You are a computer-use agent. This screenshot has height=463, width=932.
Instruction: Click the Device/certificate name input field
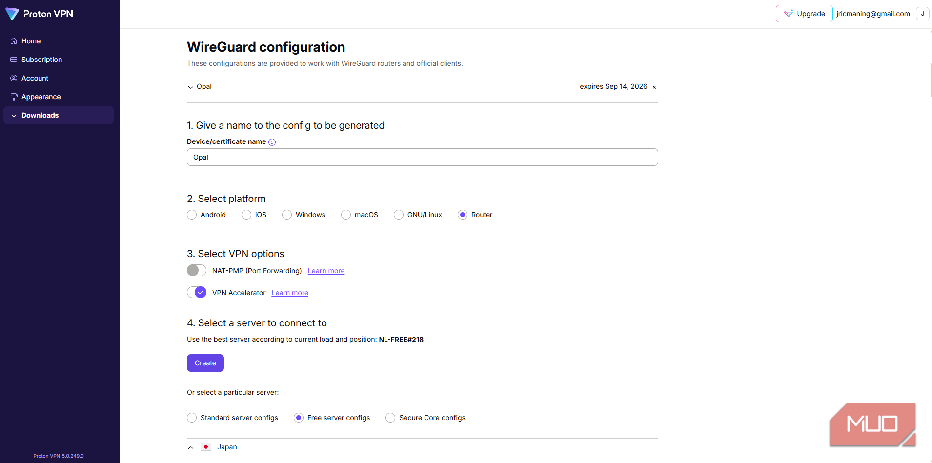(423, 157)
